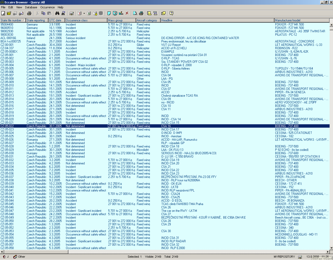This screenshot has width=333, height=260.
Task: Click the 'Serious incident' occurrence class cell
Action: [x=76, y=38]
